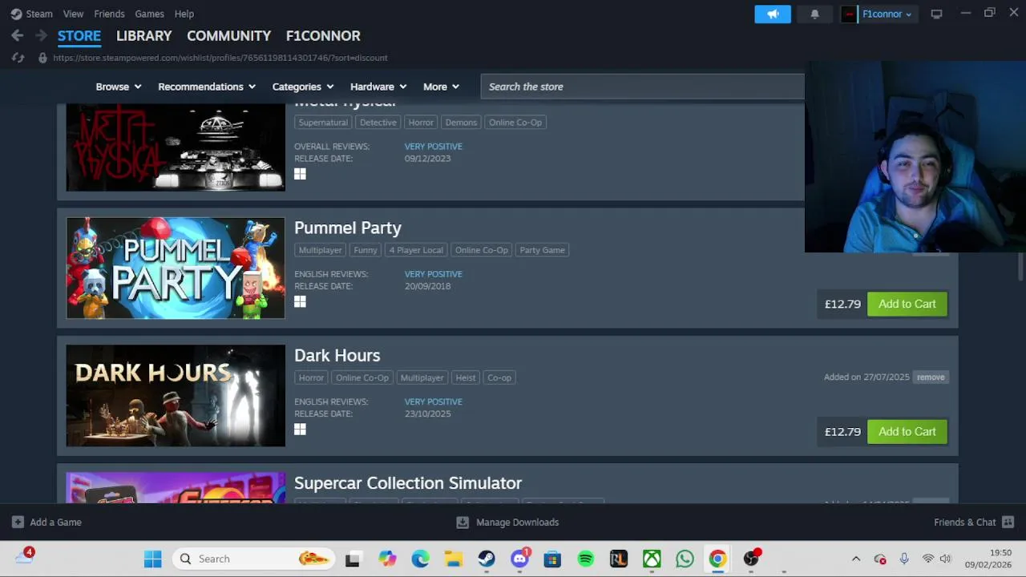Open Xbox app from the taskbar
This screenshot has height=577, width=1026.
[652, 559]
